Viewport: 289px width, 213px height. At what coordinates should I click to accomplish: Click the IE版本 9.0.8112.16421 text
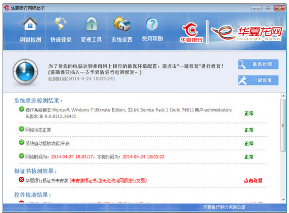pyautogui.click(x=51, y=116)
